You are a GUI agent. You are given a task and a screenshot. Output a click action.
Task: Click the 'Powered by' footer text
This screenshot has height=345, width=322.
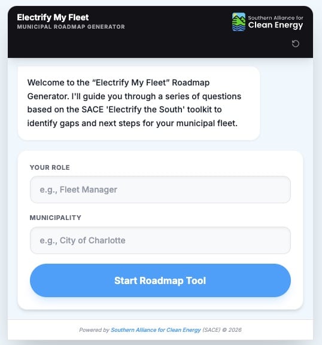94,330
